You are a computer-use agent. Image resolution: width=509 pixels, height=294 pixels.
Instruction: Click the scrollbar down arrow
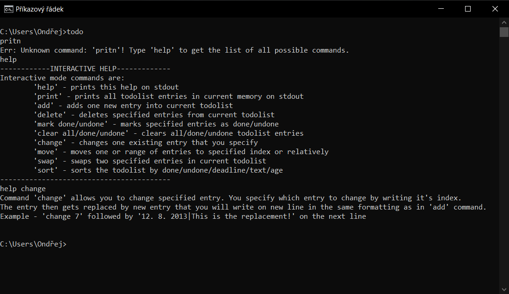pyautogui.click(x=504, y=290)
